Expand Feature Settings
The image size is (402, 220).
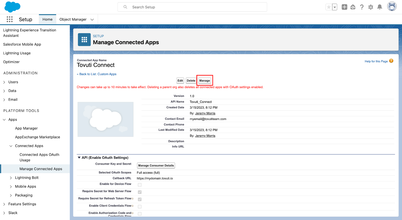coord(4,204)
